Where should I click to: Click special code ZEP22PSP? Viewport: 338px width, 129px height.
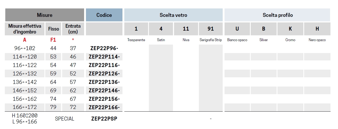(x=104, y=119)
